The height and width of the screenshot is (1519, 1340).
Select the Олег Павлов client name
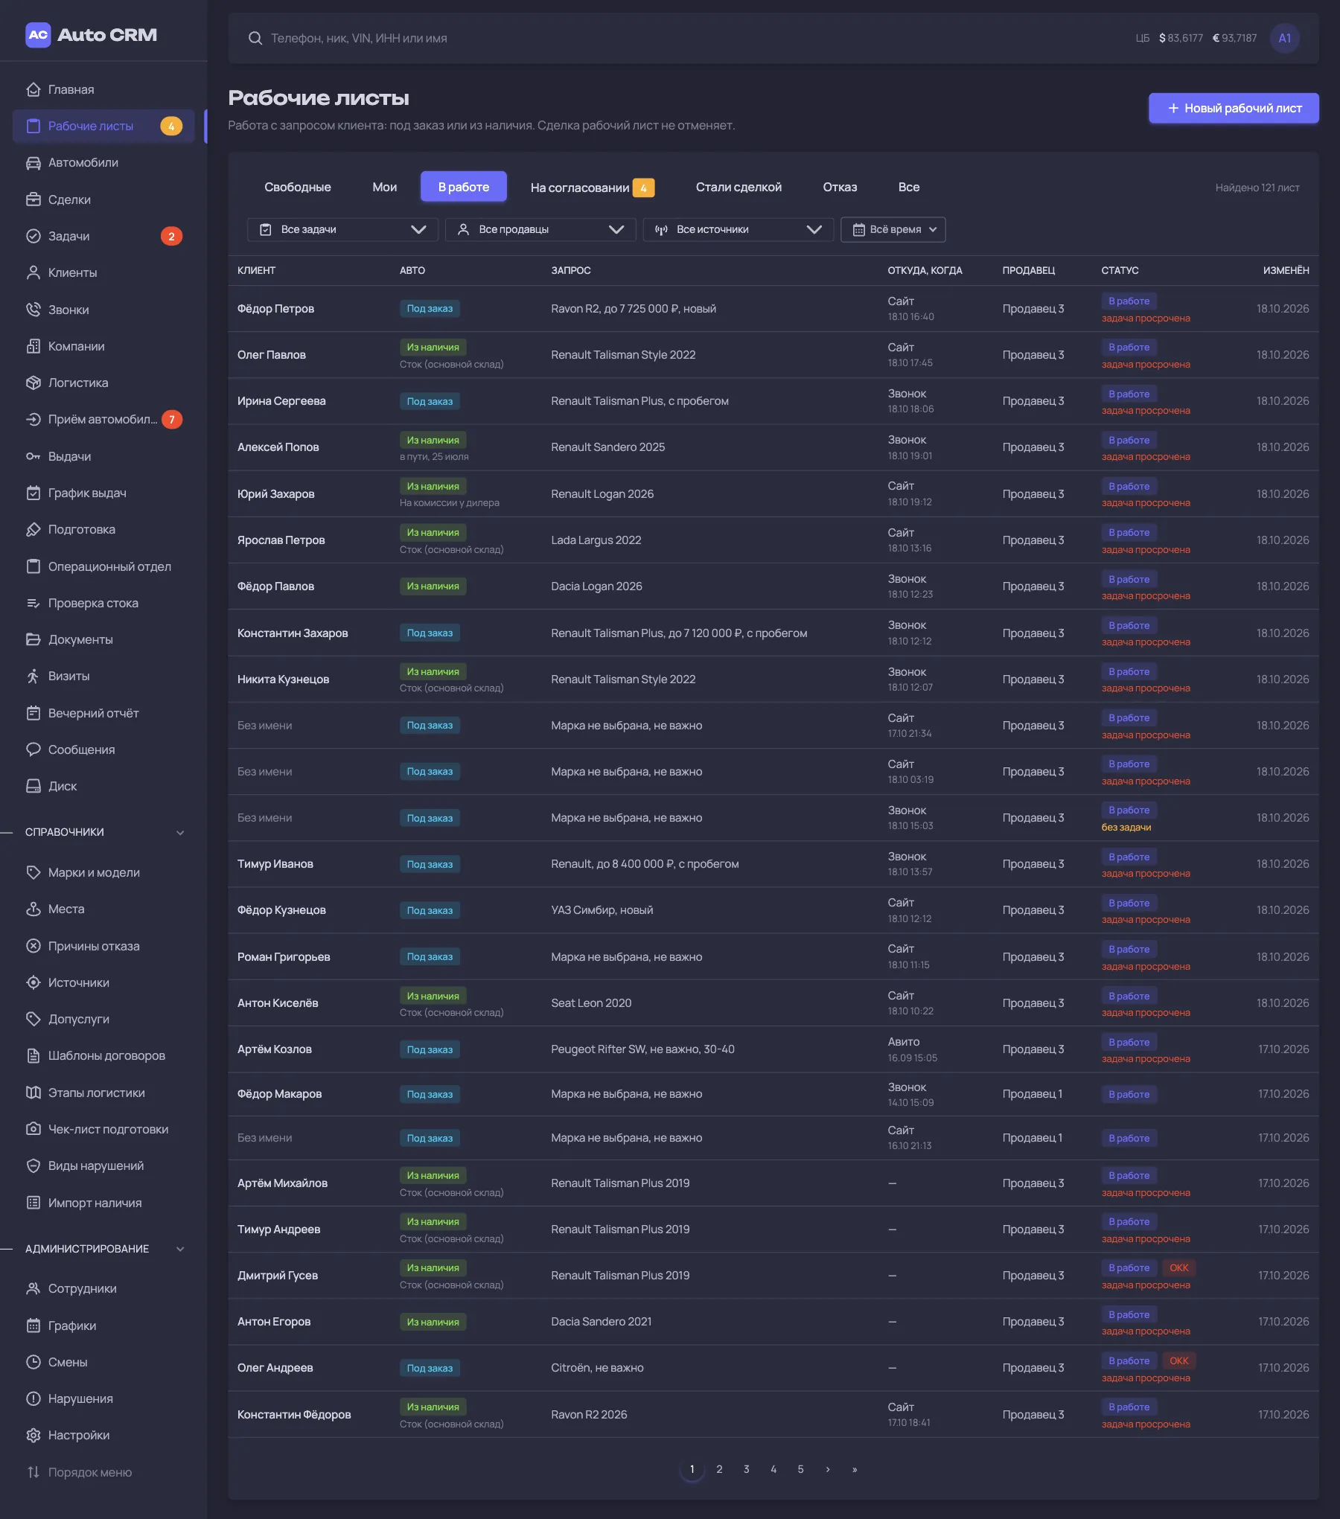click(x=272, y=355)
